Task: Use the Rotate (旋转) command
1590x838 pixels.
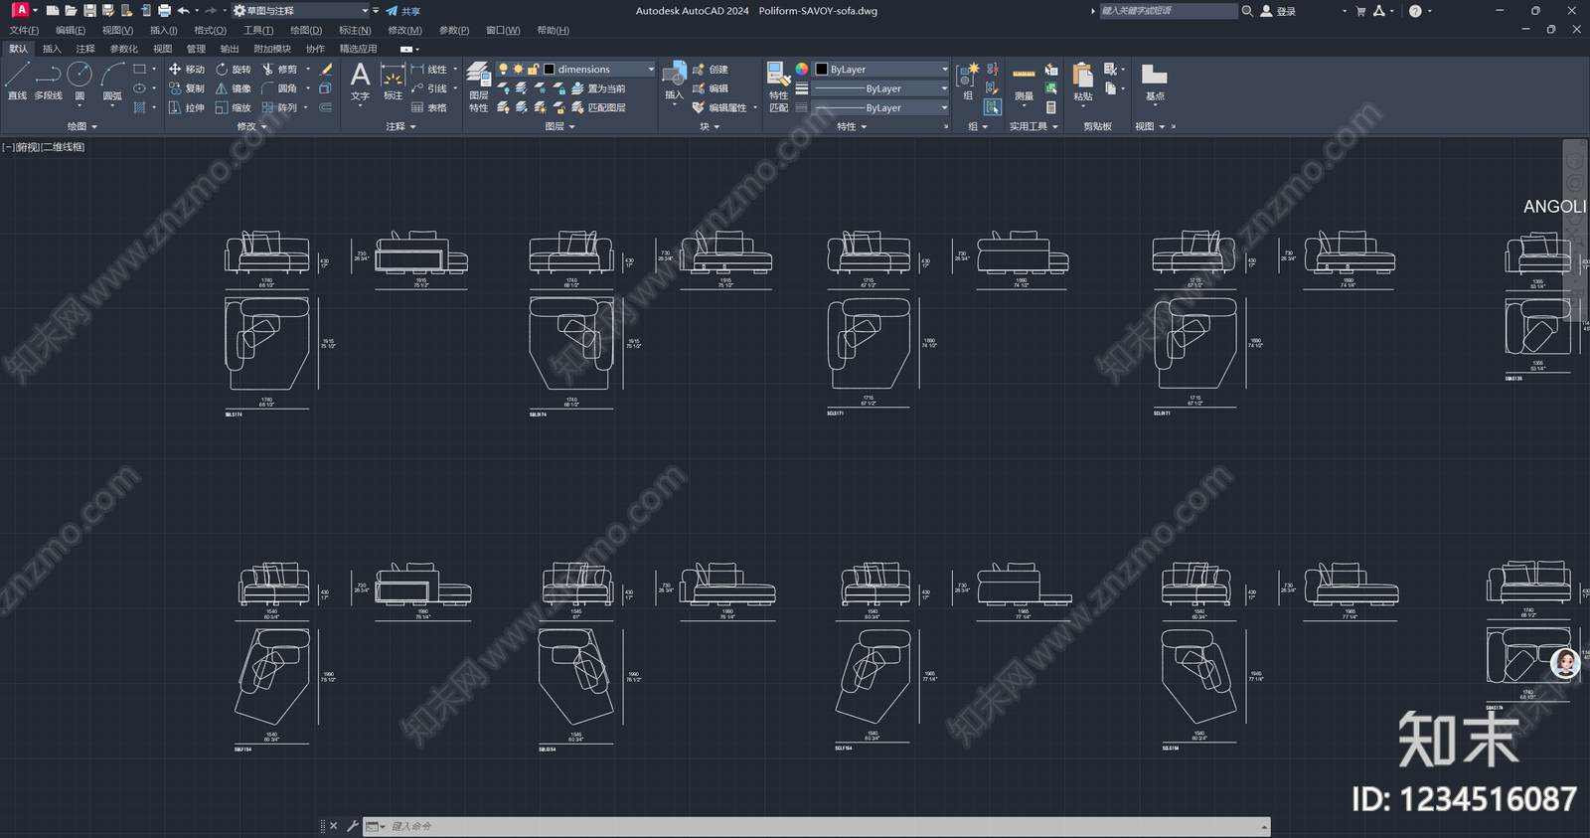Action: (x=233, y=70)
